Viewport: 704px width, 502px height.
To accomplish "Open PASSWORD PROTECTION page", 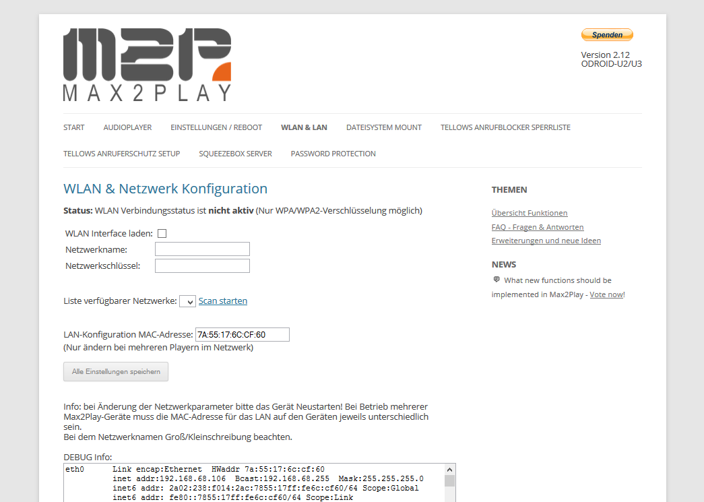I will [x=333, y=154].
